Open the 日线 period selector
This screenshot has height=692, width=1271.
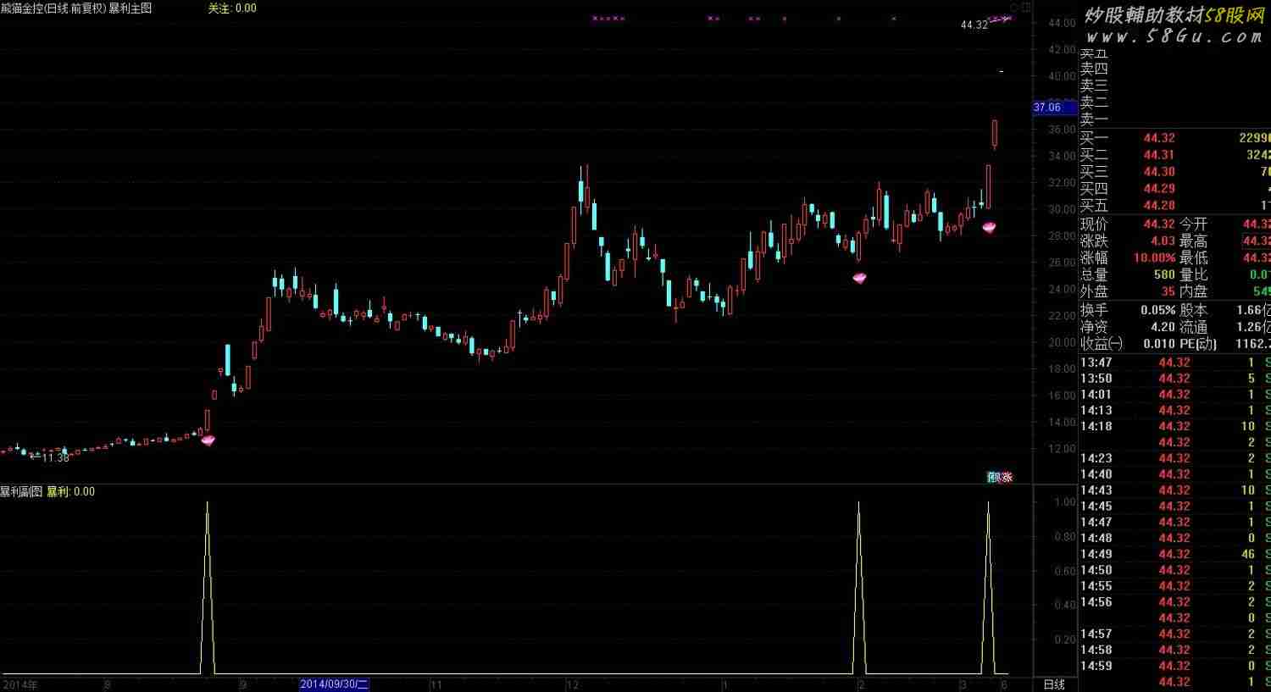pos(1054,684)
